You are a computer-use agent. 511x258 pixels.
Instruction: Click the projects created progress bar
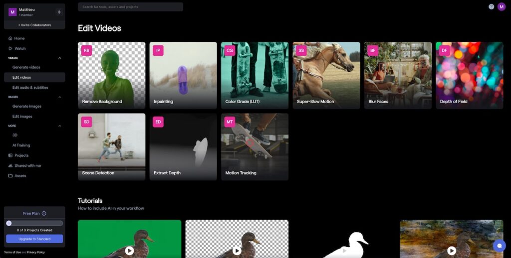point(34,223)
